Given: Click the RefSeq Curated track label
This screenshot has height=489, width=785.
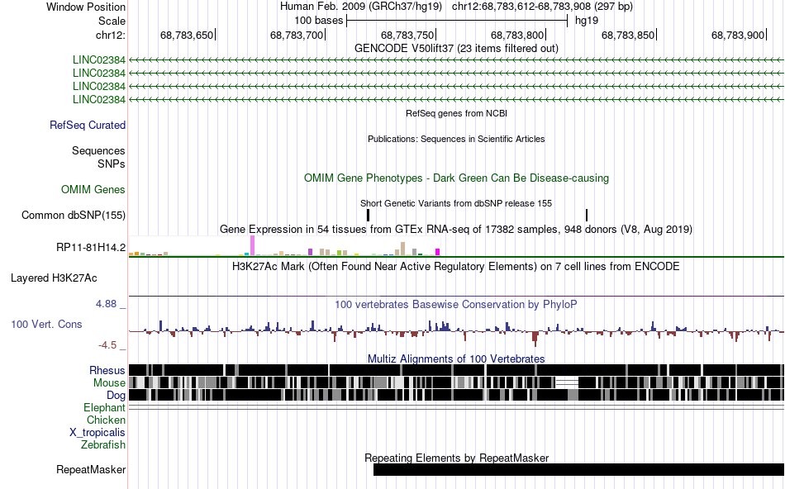Looking at the screenshot, I should 87,125.
